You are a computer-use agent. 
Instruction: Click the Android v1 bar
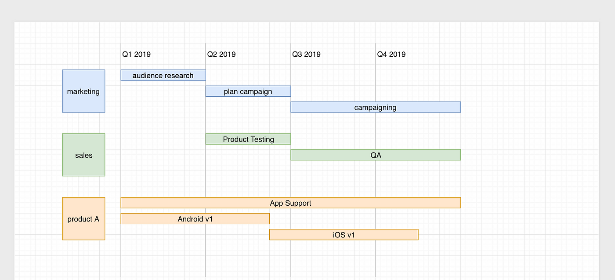[195, 218]
